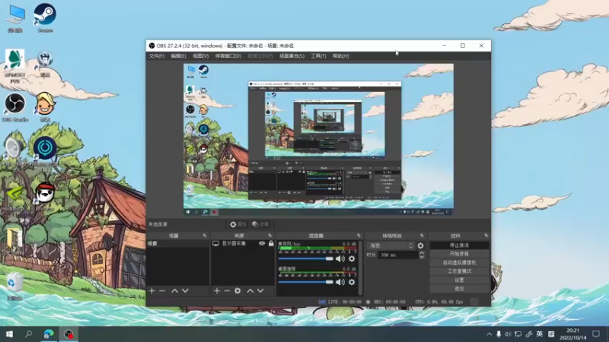609x342 pixels.
Task: Mute the microphone channel speaker icon
Action: [x=340, y=258]
